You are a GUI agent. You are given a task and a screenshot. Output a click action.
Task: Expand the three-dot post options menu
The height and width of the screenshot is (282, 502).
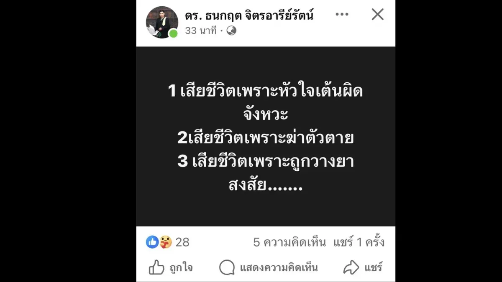(342, 15)
